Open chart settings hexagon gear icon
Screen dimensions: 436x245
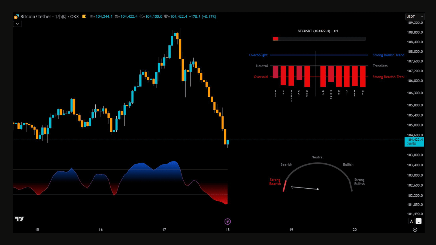[x=415, y=230]
